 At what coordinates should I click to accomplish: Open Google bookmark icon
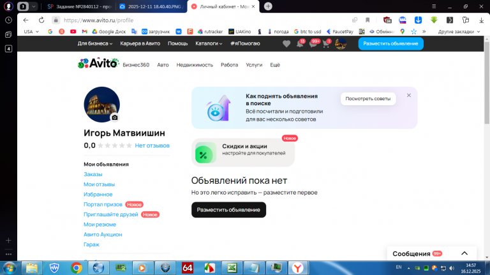50,31
